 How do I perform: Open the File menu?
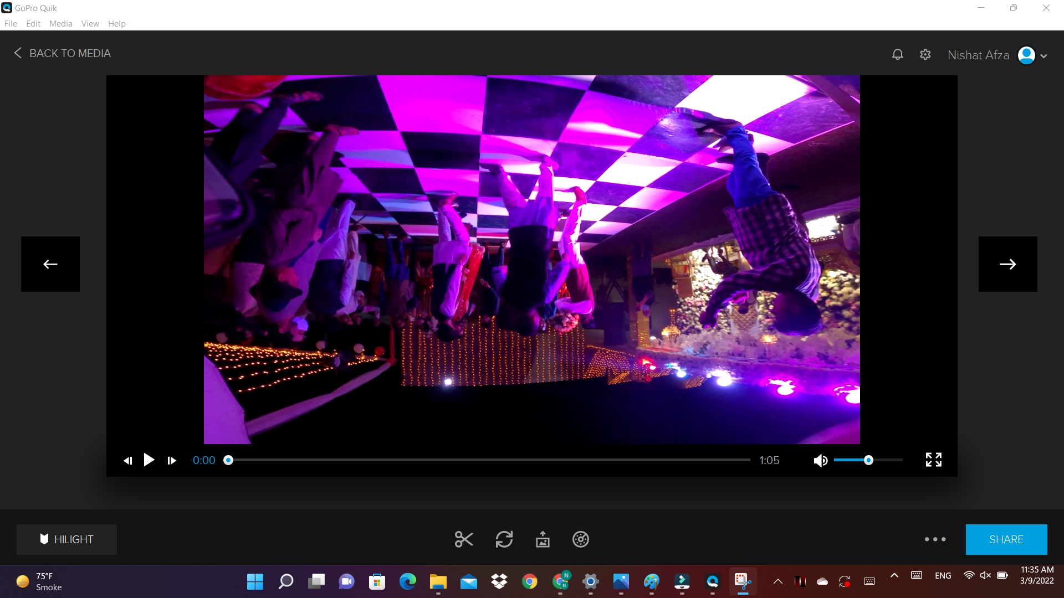click(x=10, y=23)
